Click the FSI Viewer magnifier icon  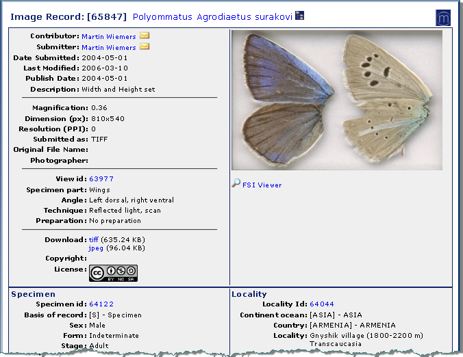(236, 184)
